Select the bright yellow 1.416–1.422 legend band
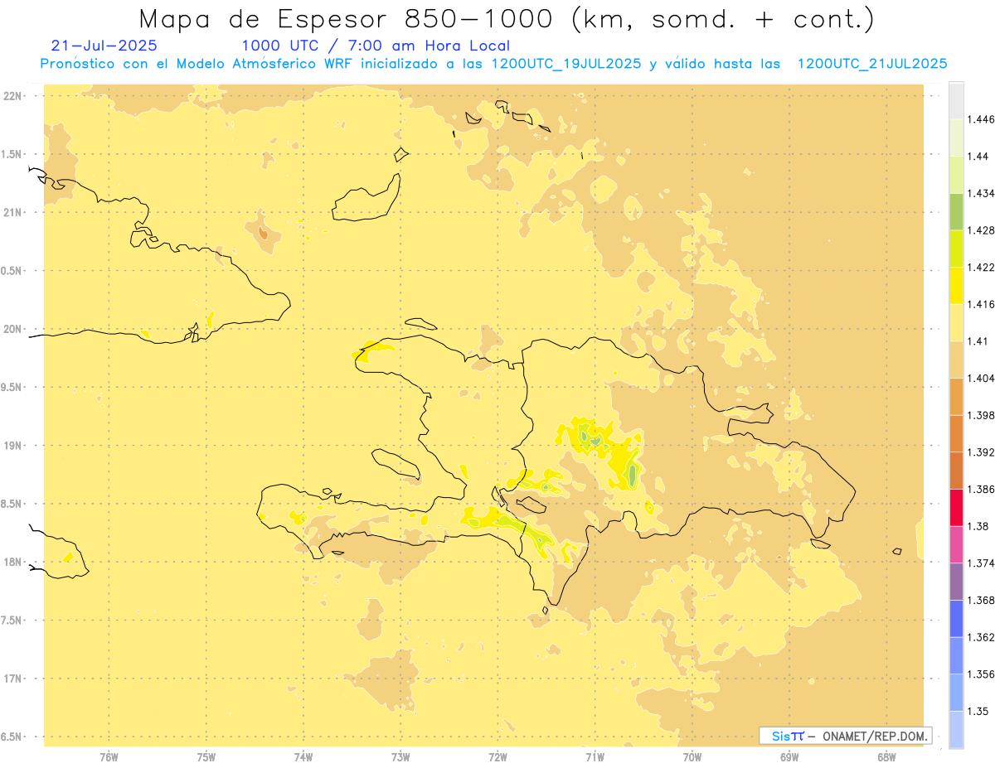The height and width of the screenshot is (768, 995). [956, 286]
